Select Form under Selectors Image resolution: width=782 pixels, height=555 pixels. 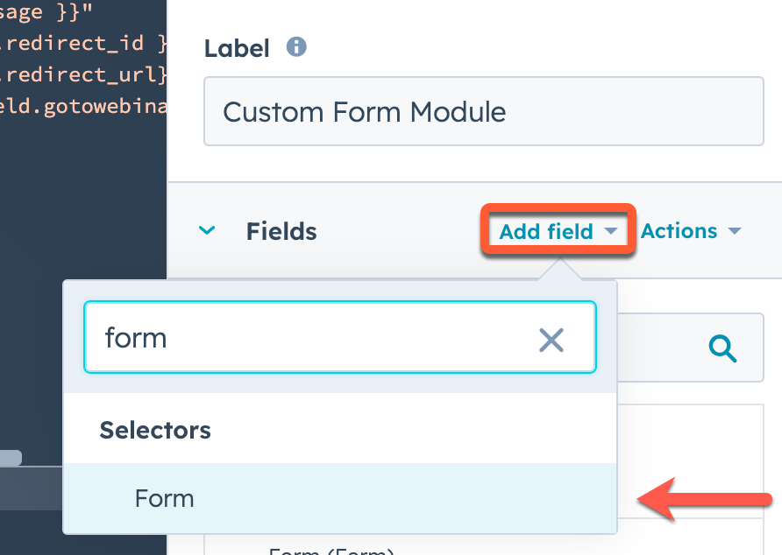(x=165, y=498)
